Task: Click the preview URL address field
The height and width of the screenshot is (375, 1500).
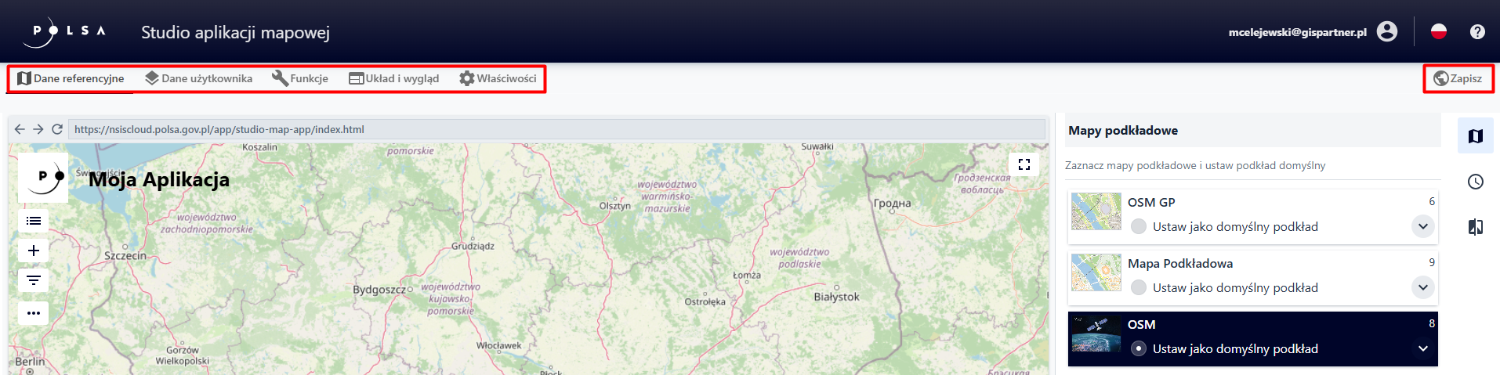Action: click(556, 129)
